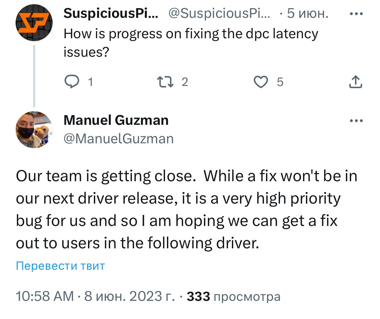
Task: Click the SuspiciousPi display name
Action: 111,14
